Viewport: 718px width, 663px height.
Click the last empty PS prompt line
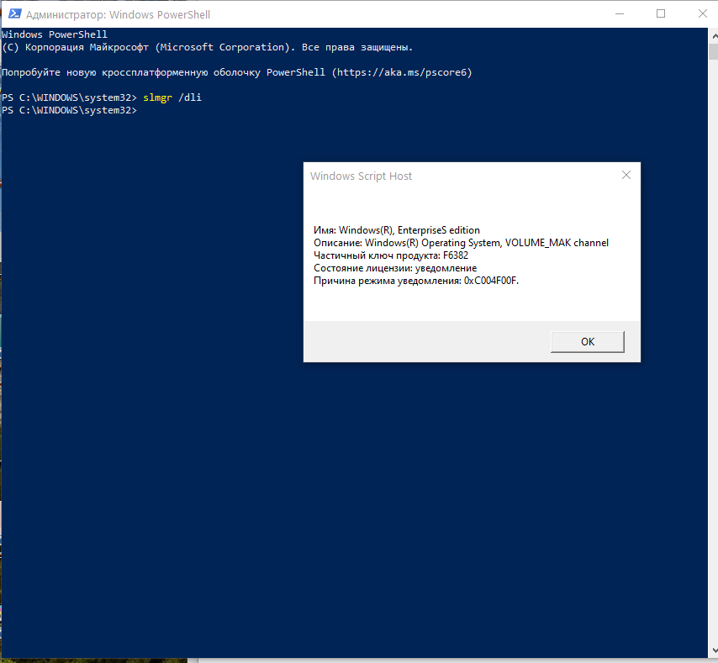(x=69, y=110)
